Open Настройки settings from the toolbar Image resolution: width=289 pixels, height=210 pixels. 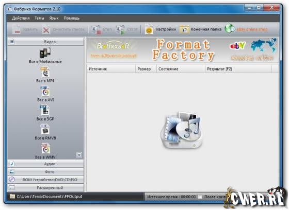point(160,29)
